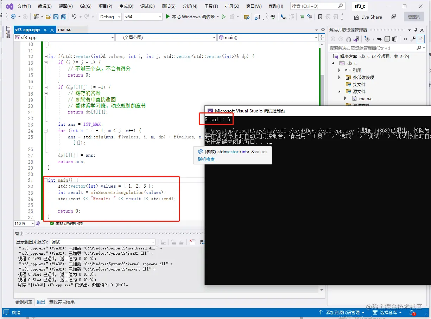
Task: Switch to the 查找符号结果 tab
Action: click(x=62, y=302)
